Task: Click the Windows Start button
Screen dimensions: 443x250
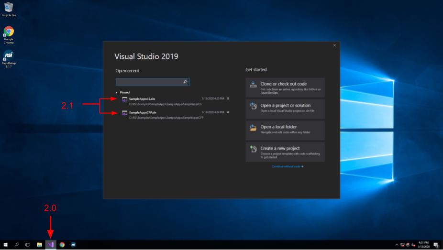Action: [5, 245]
